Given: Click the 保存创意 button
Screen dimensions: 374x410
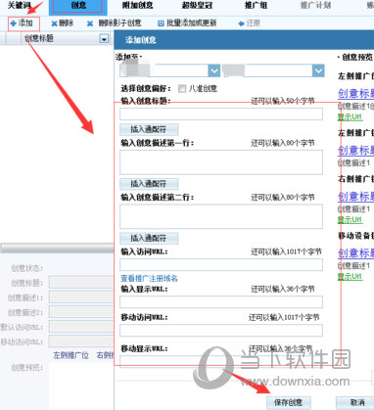Looking at the screenshot, I should pyautogui.click(x=289, y=402).
